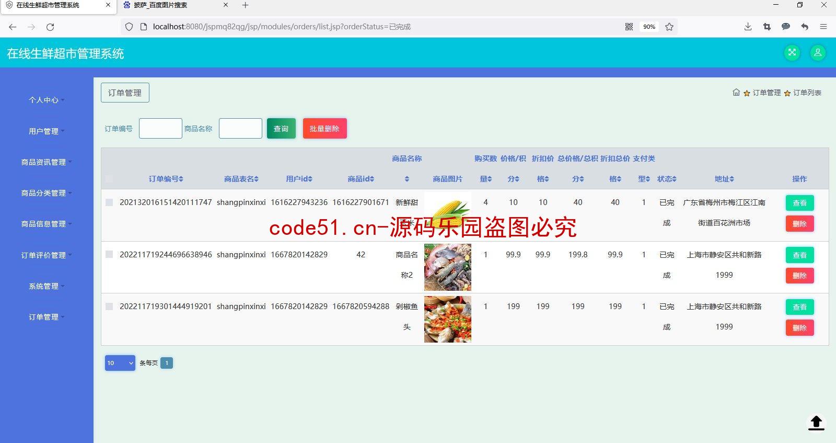Click the chat bubble icon in browser toolbar
This screenshot has height=443, width=836.
pyautogui.click(x=786, y=27)
